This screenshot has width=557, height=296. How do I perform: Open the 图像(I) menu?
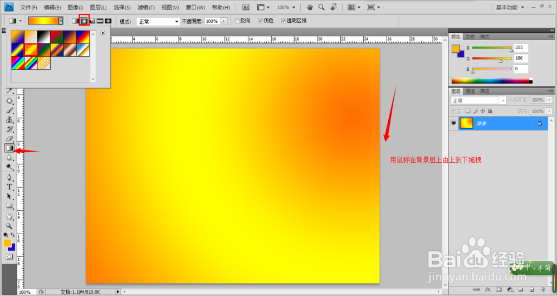[75, 7]
